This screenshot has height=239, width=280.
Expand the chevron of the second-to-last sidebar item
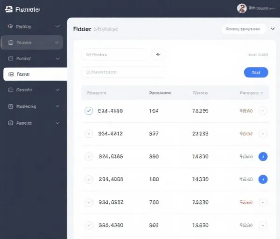(57, 106)
